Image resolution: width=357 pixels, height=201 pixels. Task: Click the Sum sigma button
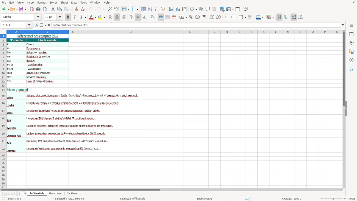click(x=42, y=25)
